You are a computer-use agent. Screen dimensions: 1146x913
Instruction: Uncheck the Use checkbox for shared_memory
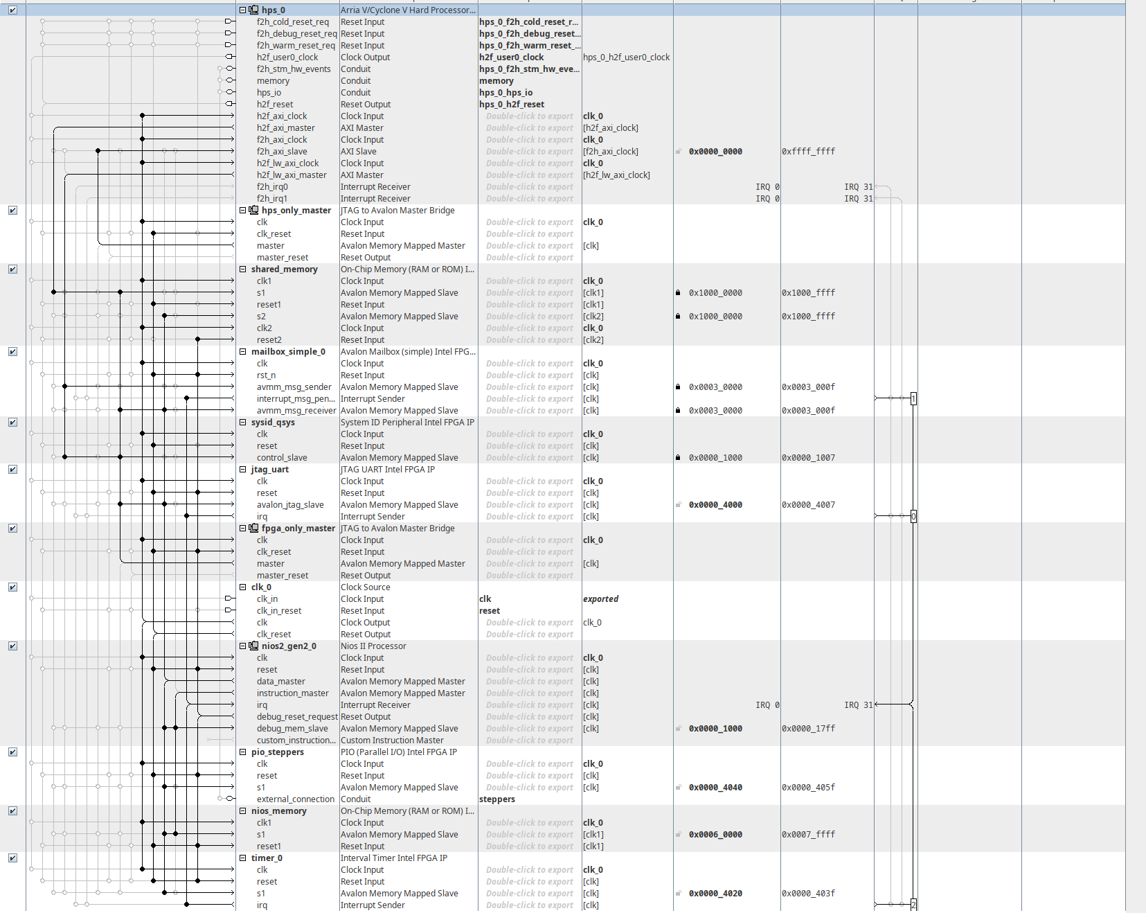coord(12,269)
